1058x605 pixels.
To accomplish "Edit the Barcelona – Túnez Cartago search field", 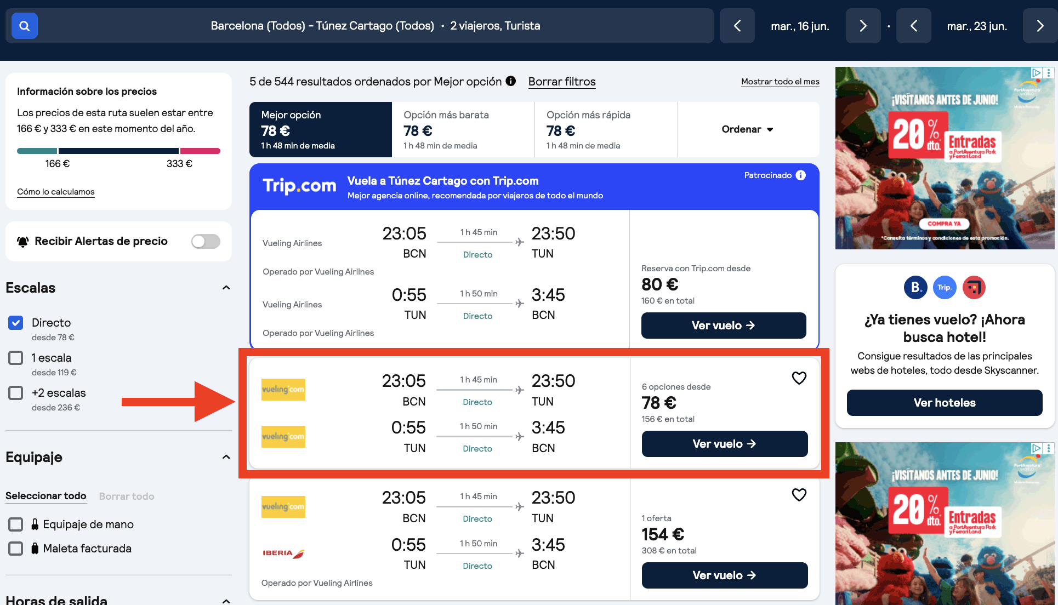I will [376, 26].
